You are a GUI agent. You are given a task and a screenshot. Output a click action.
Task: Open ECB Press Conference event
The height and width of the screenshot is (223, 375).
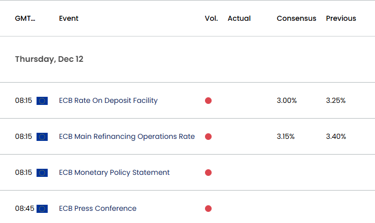click(x=97, y=208)
